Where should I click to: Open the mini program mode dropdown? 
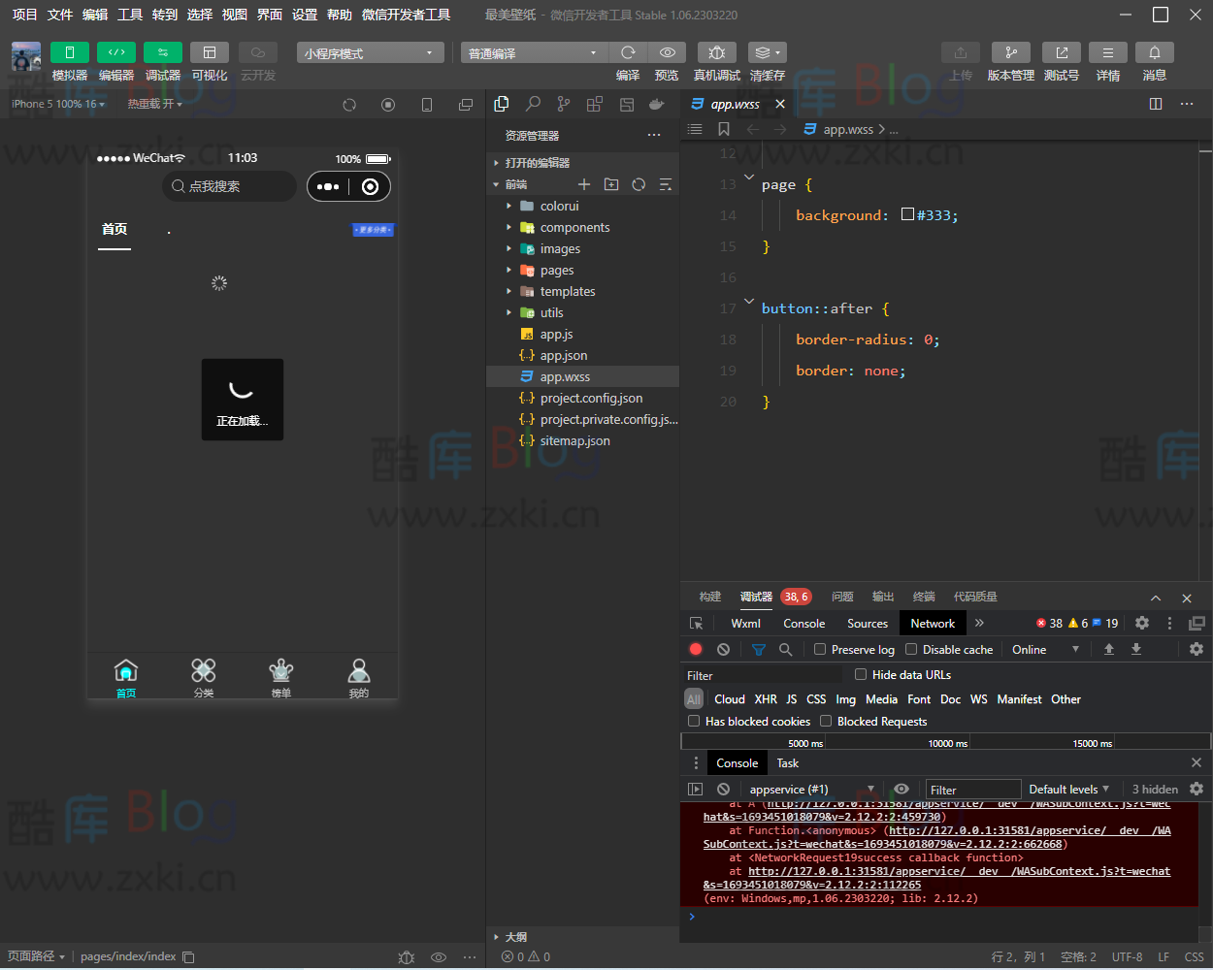(x=370, y=53)
